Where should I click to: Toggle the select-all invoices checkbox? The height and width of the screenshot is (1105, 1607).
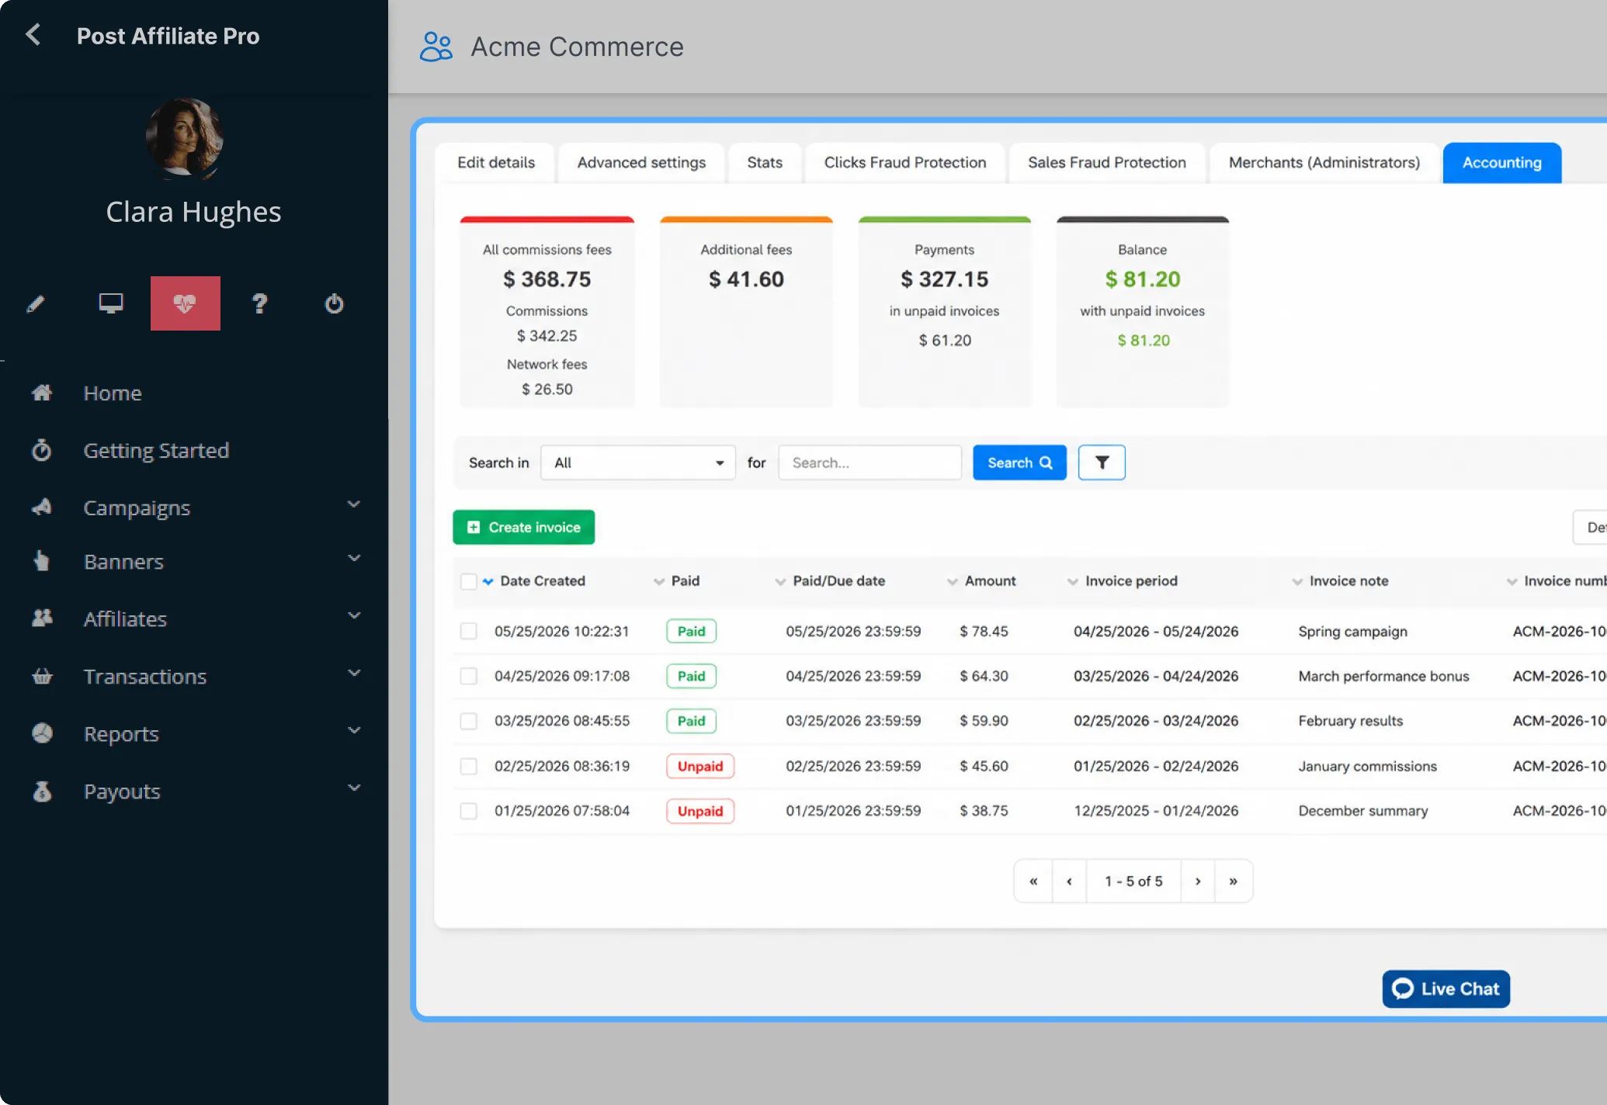pos(468,581)
